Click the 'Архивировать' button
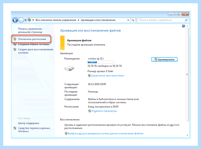Screen dimensions: 201x149 164,59
